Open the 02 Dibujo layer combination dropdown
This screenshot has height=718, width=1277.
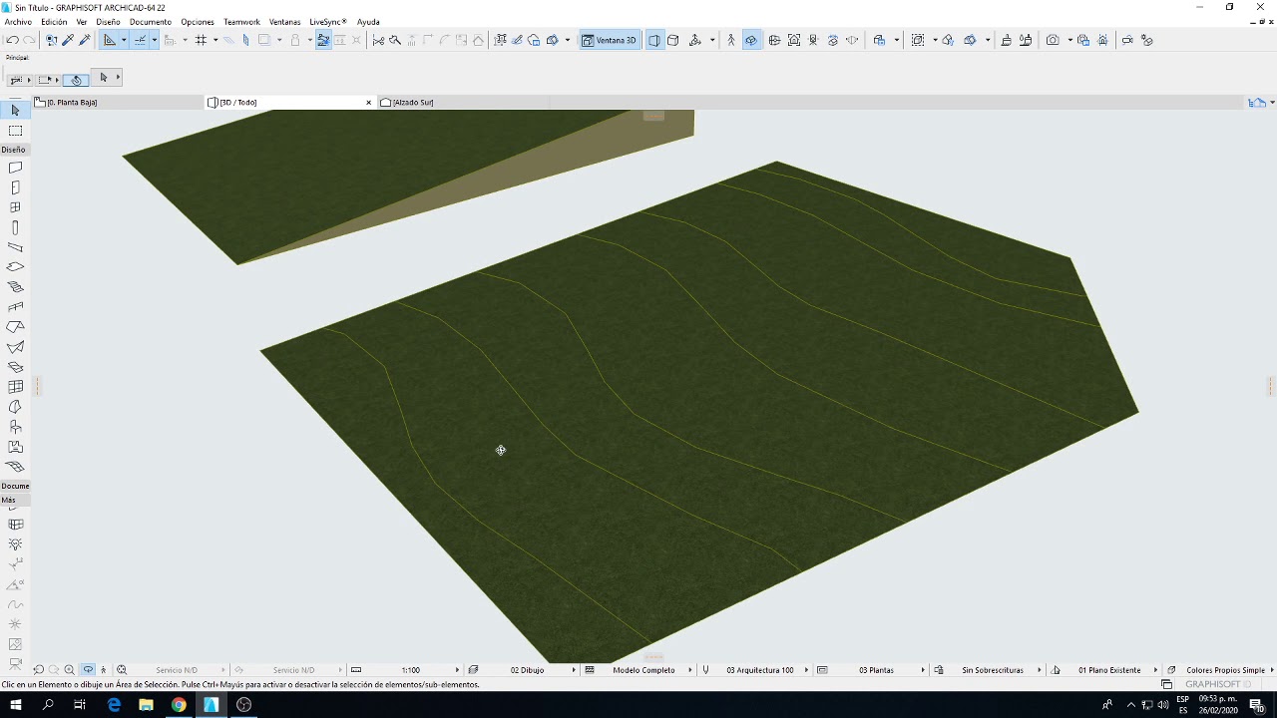coord(526,670)
